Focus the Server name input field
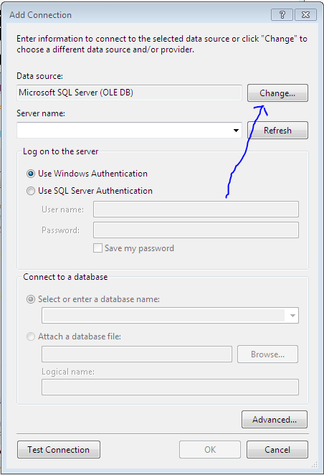Screen dimensions: 324x475 click(124, 131)
